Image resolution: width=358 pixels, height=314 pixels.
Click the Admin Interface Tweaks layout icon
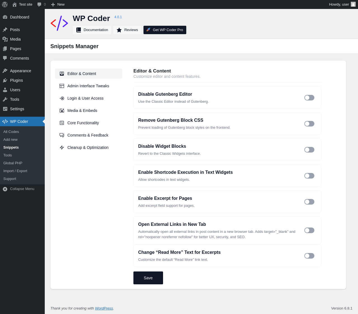[62, 86]
